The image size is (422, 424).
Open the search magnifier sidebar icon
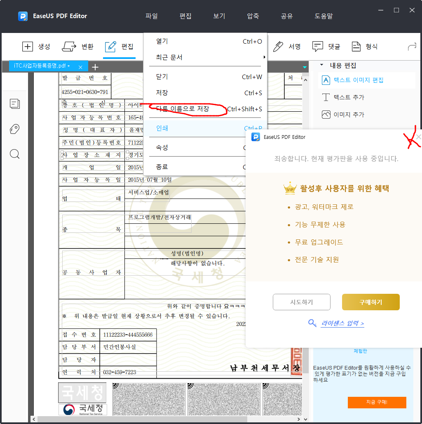point(15,154)
